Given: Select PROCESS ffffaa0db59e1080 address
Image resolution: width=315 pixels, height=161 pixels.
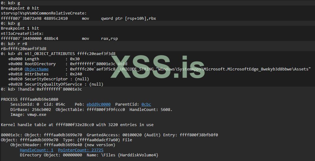Looking at the screenshot, I should (29, 99).
